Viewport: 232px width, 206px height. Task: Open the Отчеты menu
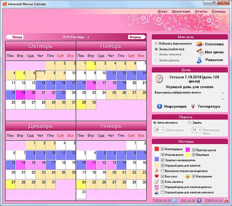pos(200,11)
